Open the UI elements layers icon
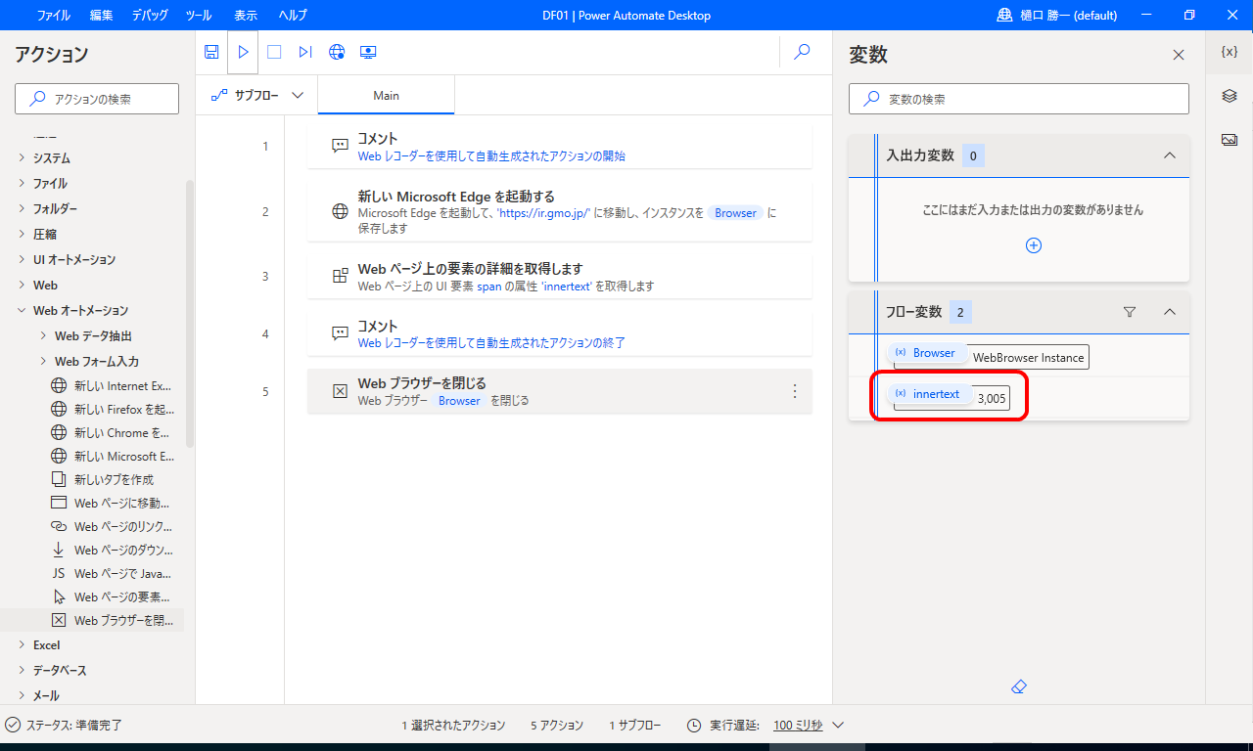This screenshot has height=751, width=1253. tap(1230, 96)
